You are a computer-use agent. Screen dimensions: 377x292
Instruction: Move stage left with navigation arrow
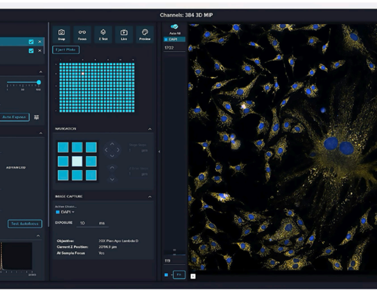tap(106, 150)
